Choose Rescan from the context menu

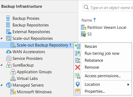tap(103, 46)
